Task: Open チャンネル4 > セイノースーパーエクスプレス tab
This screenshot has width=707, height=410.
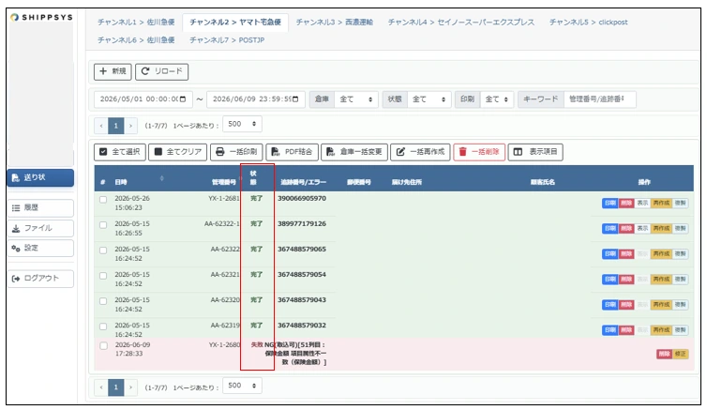Action: (460, 23)
